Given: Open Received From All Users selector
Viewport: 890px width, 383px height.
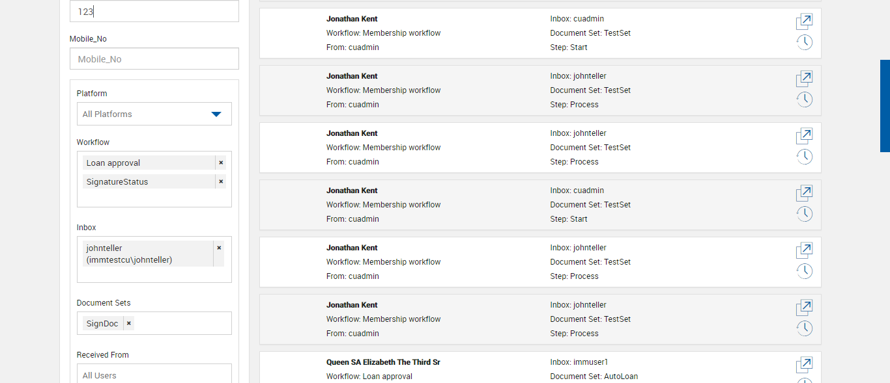Looking at the screenshot, I should [154, 375].
